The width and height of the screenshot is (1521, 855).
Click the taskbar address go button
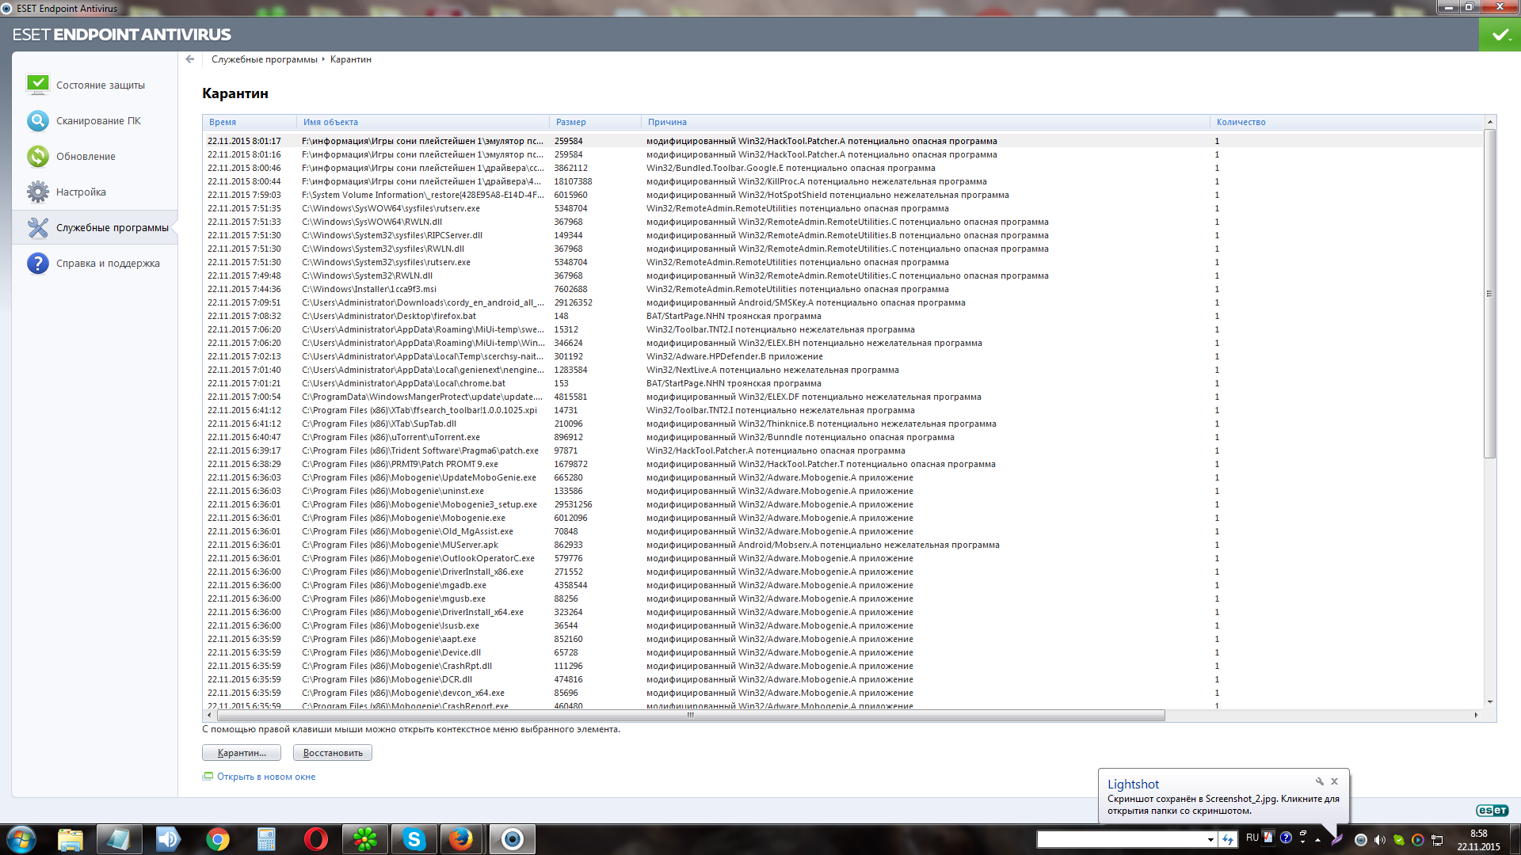(x=1228, y=839)
